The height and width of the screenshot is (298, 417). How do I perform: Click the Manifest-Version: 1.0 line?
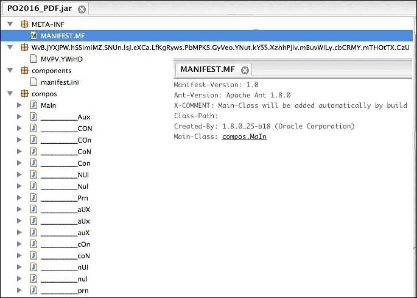point(216,85)
